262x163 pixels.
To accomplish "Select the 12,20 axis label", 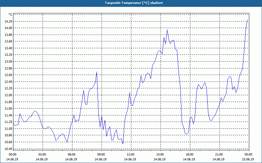I will point(9,88).
